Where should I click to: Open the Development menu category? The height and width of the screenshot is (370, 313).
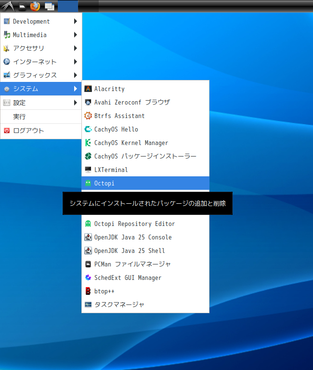pos(41,21)
